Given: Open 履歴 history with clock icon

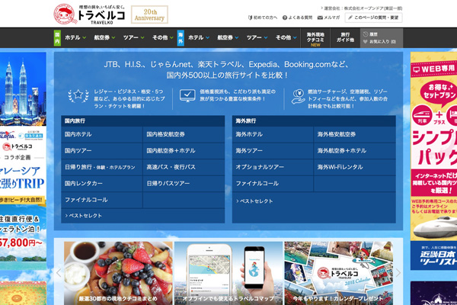Looking at the screenshot, I should click(370, 34).
